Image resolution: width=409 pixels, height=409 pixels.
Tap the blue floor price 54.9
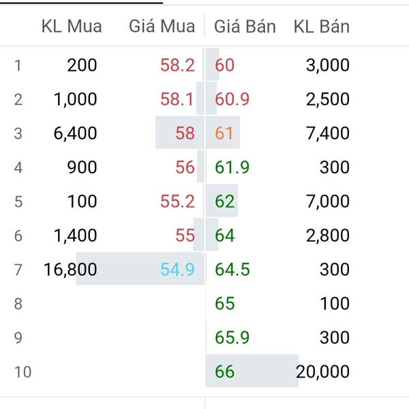(x=178, y=269)
